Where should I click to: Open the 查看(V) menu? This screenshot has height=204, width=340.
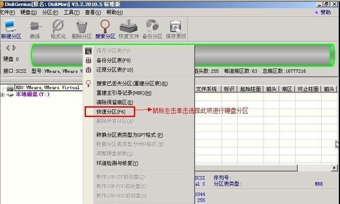coord(93,12)
